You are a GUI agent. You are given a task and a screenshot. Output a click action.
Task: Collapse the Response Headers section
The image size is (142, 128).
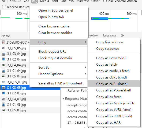pos(63,98)
